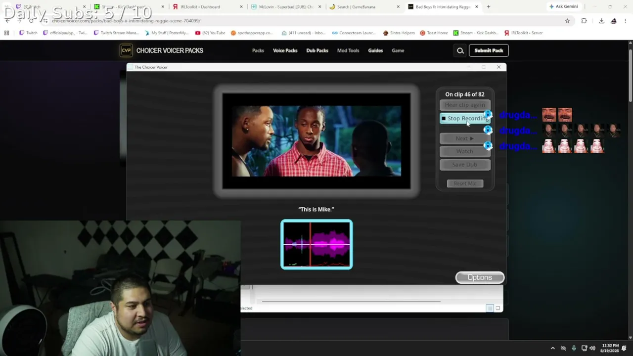Click the site search magnifier icon
Viewport: 633px width, 356px height.
(460, 50)
